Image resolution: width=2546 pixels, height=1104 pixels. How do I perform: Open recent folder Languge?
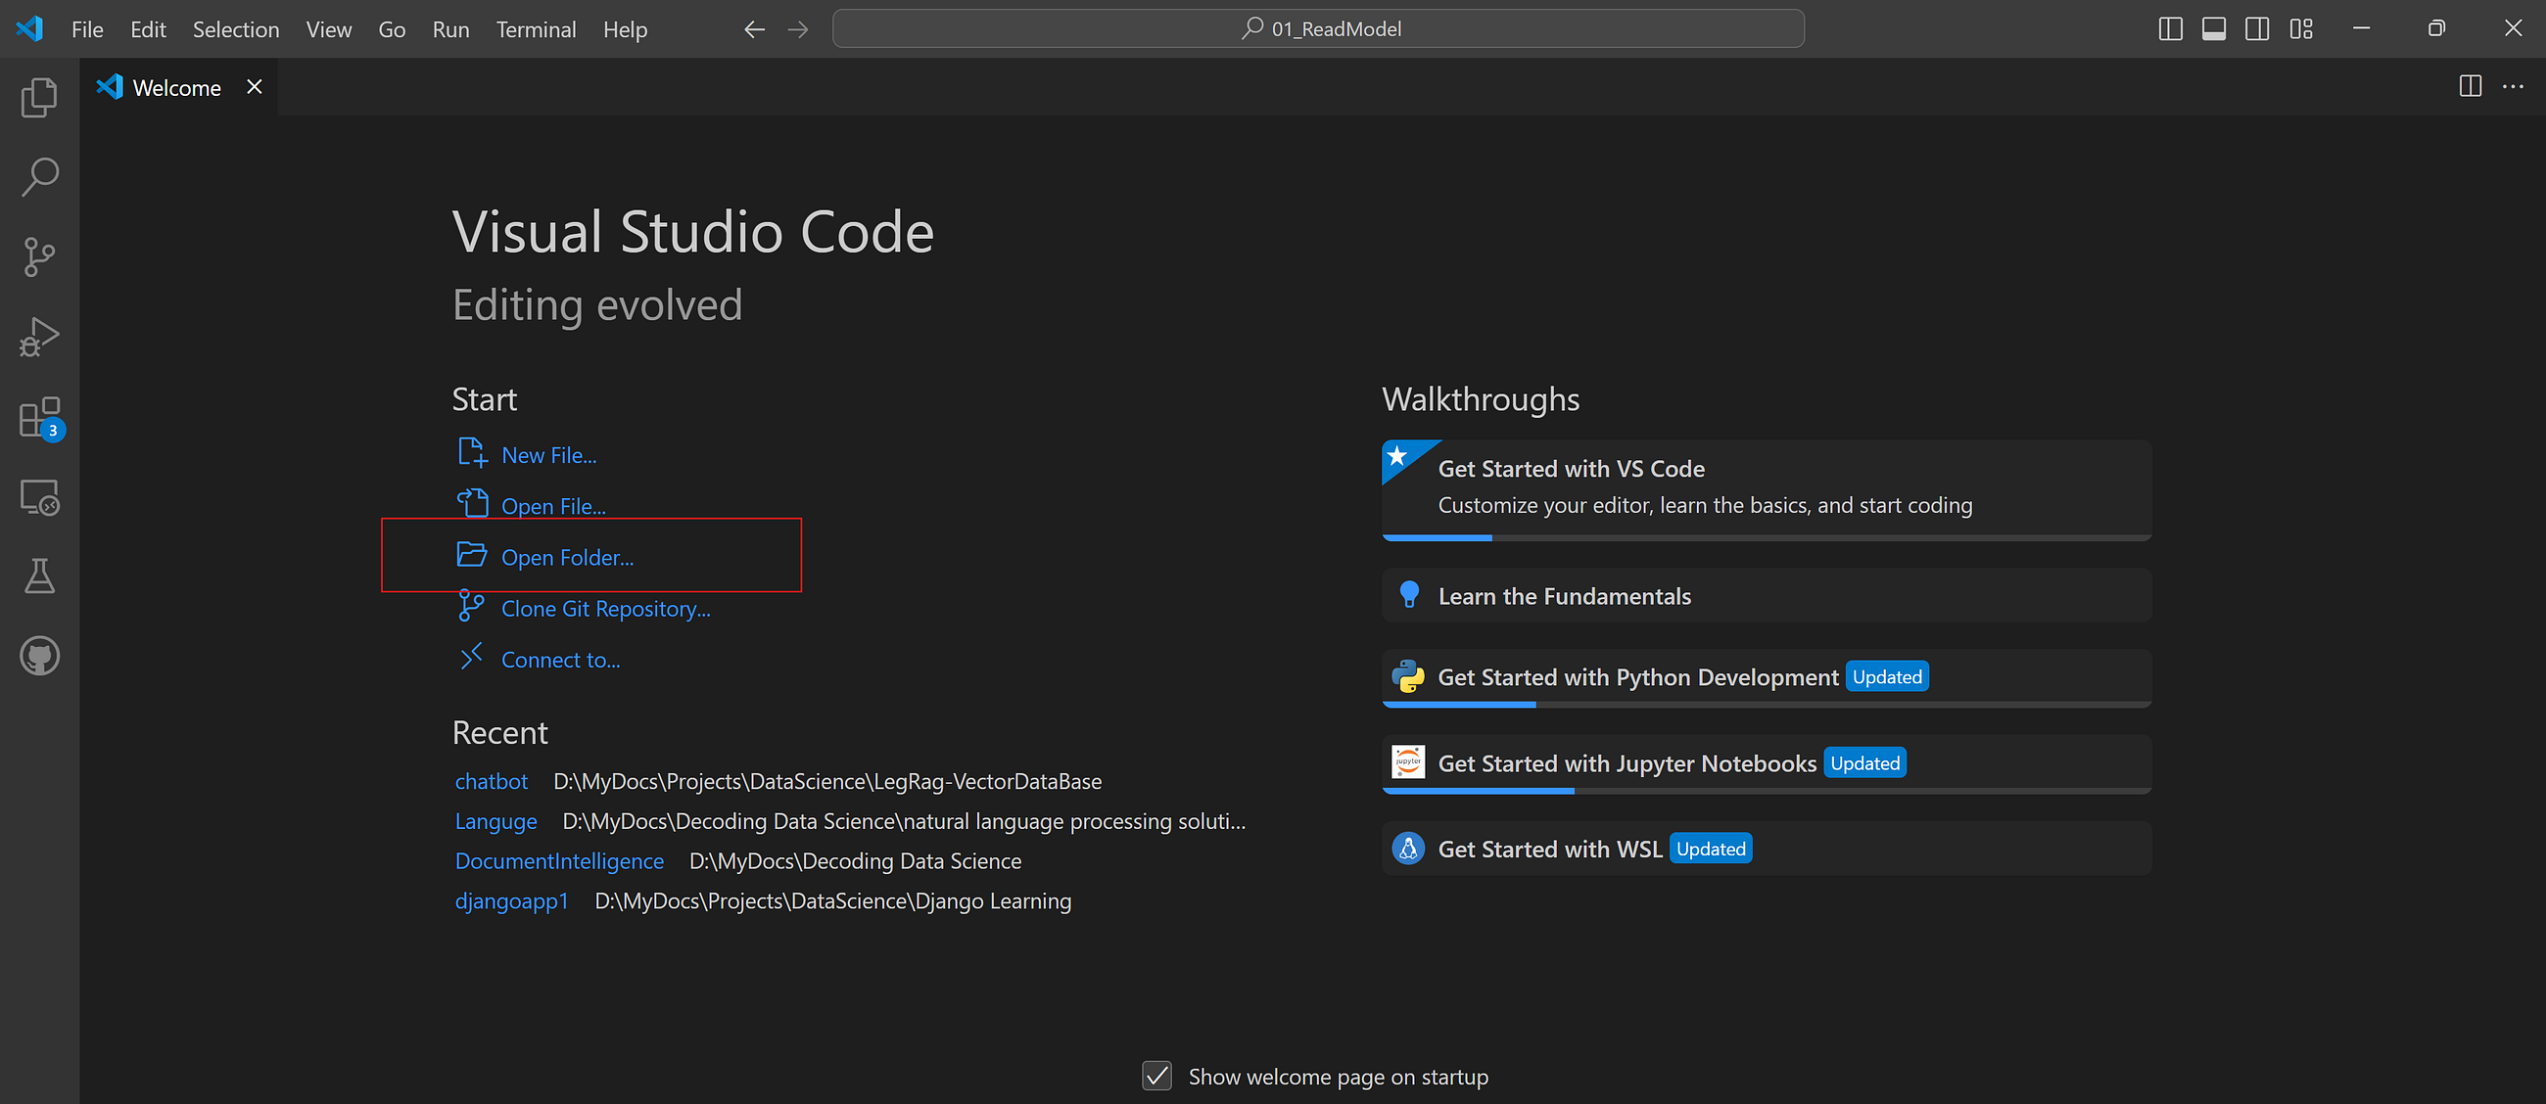coord(496,821)
